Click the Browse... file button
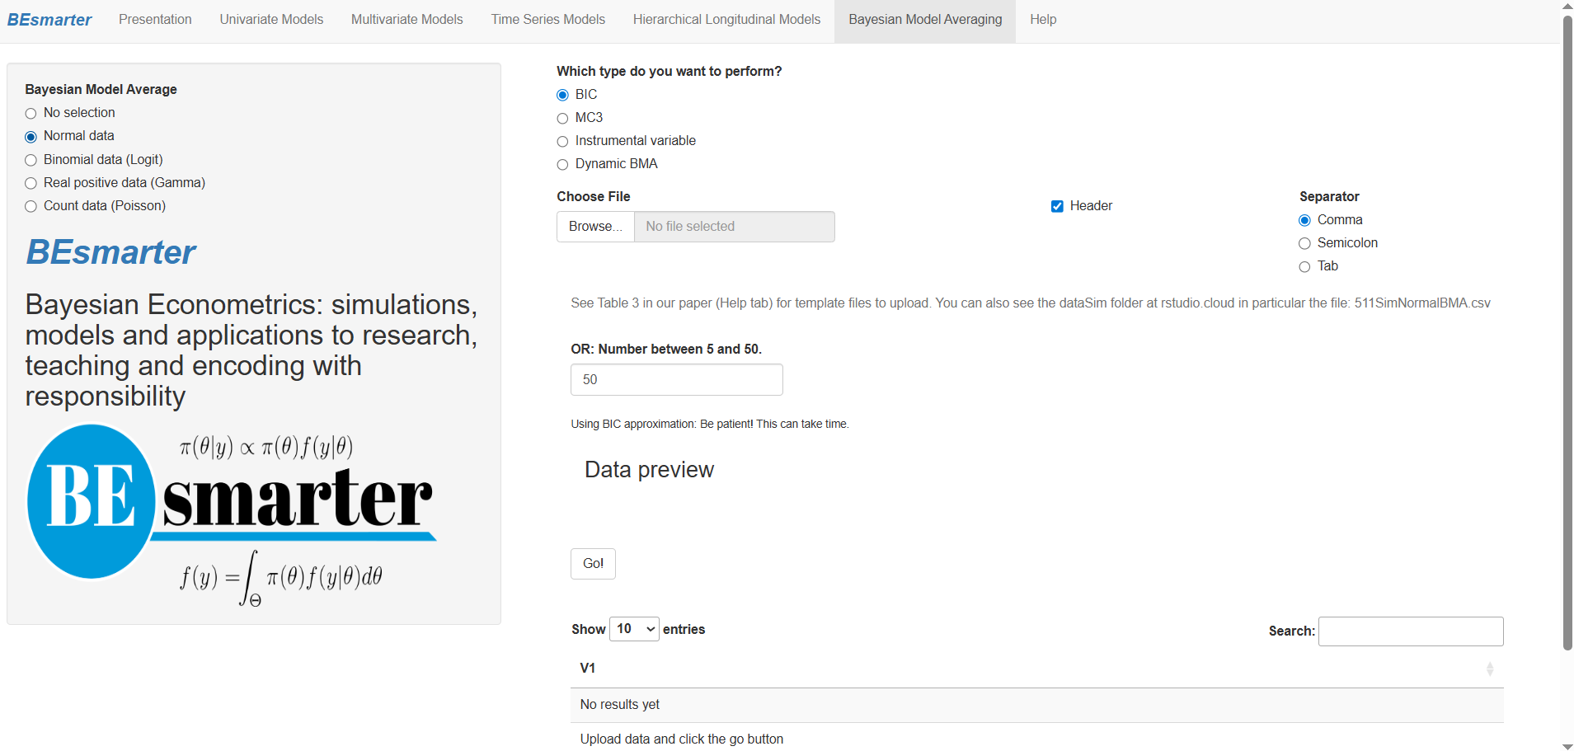Screen dimensions: 1574x751 (595, 227)
